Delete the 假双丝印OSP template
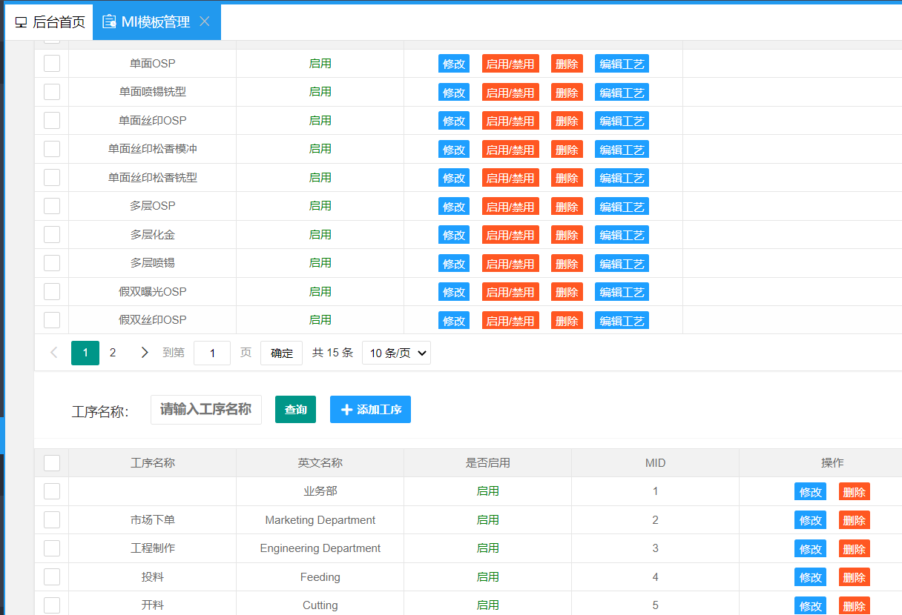 pyautogui.click(x=567, y=321)
